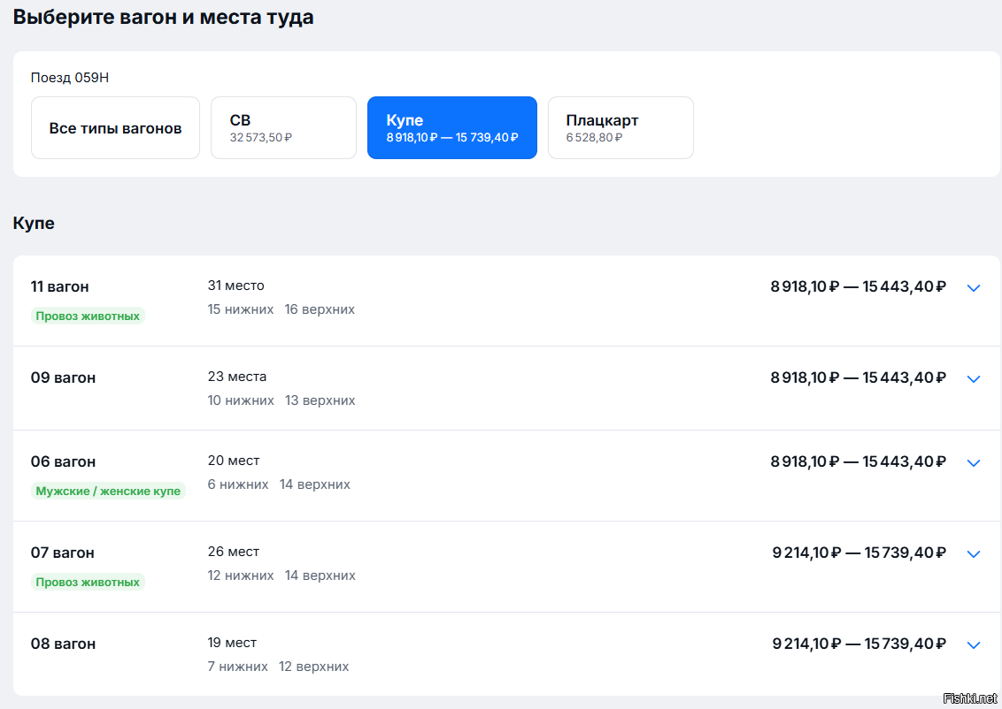The image size is (1002, 709).
Task: Expand the 06 вагон row chevron
Action: coord(974,463)
